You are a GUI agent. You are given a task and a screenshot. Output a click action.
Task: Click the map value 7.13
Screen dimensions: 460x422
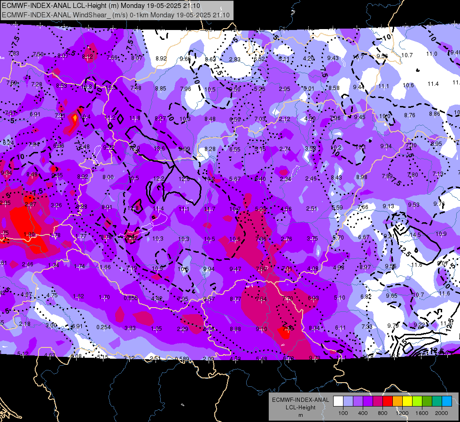coord(438,174)
